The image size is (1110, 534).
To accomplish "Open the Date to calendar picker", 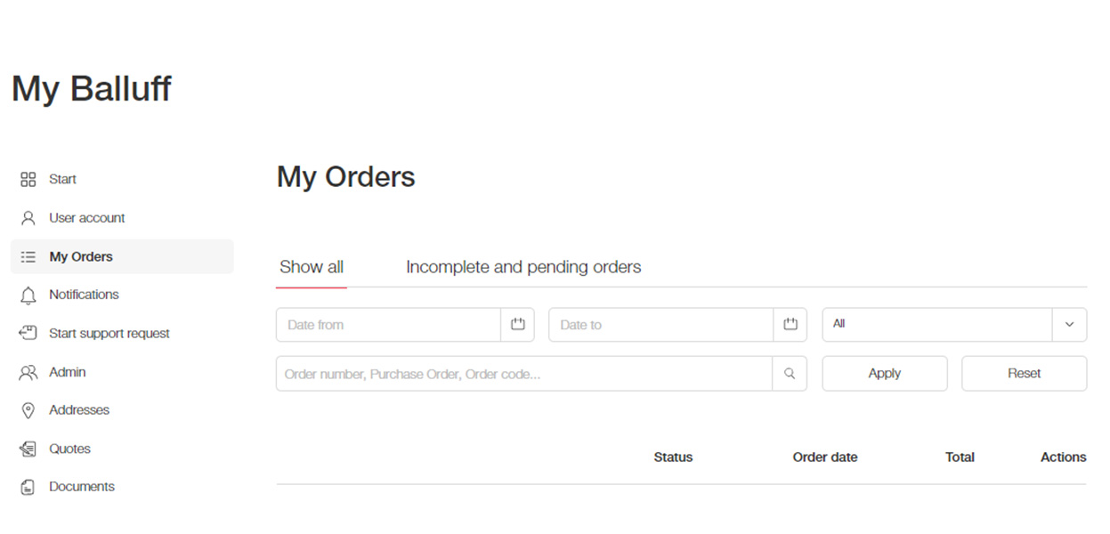I will coord(790,325).
